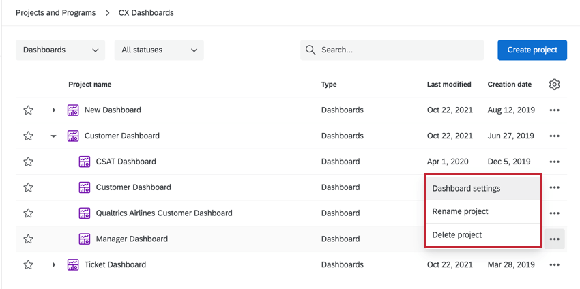This screenshot has width=580, height=289.
Task: Click the New Dashboard project icon
Action: (73, 110)
